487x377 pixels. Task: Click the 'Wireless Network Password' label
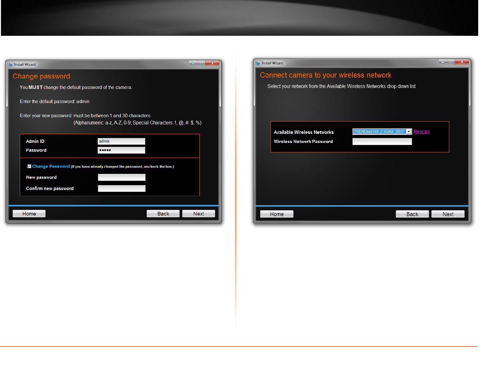point(303,141)
